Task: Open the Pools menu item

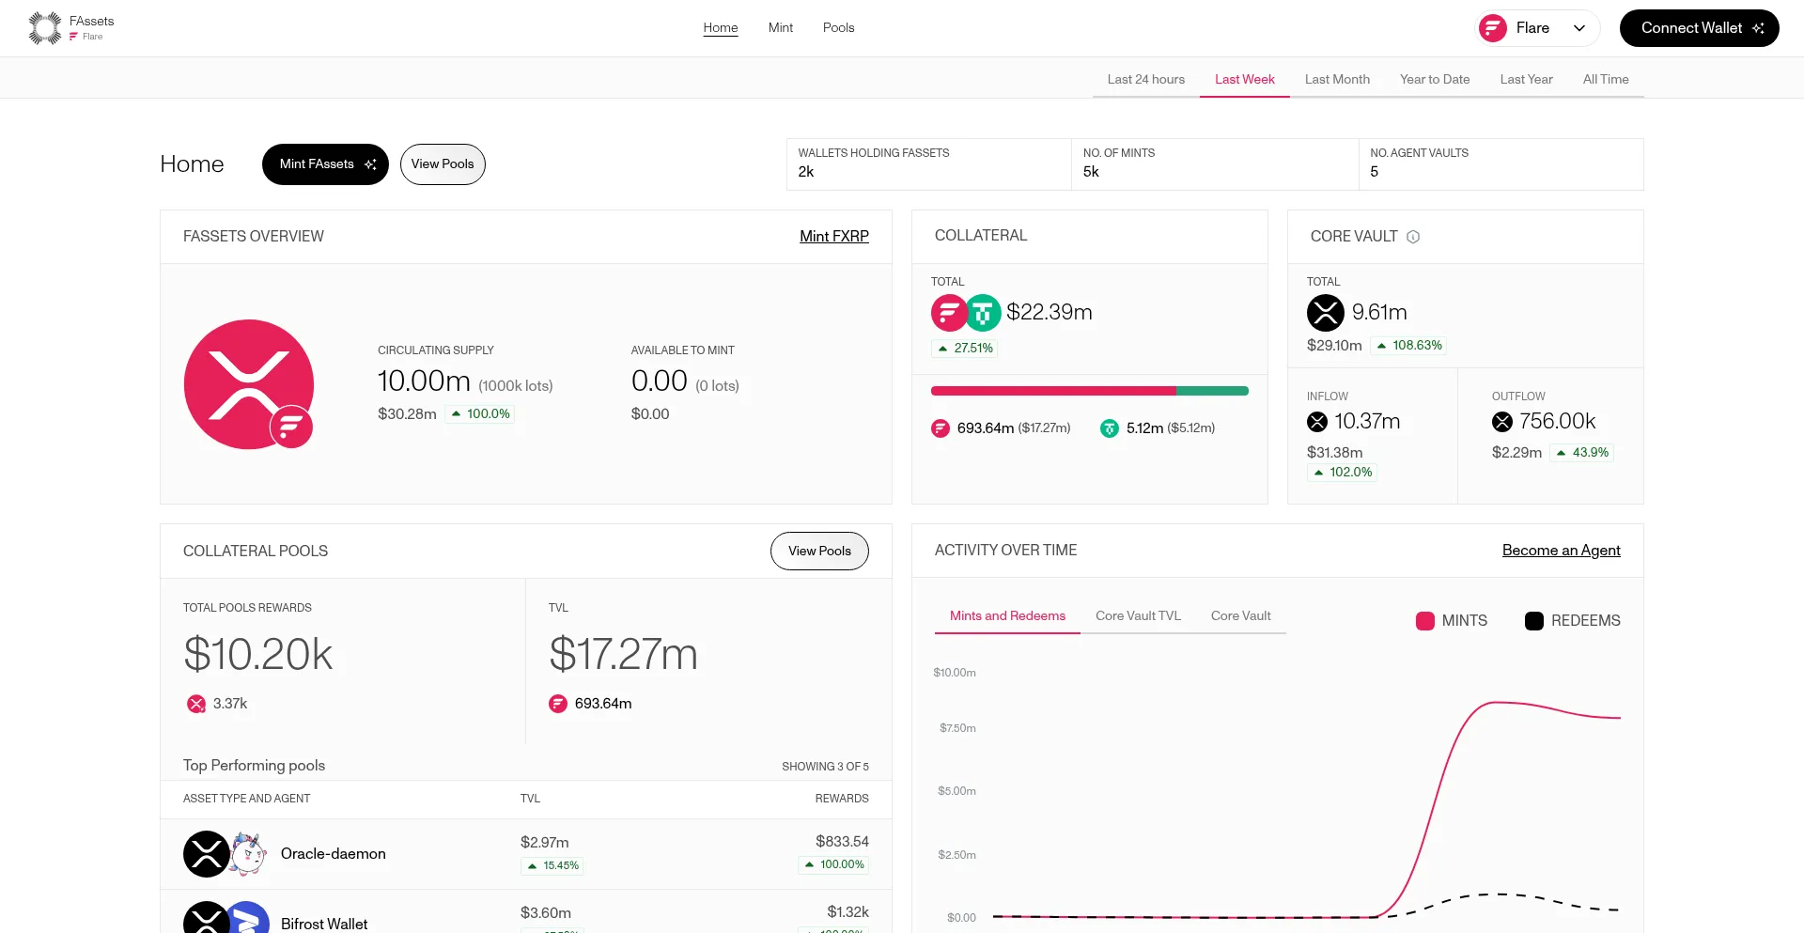Action: point(838,28)
